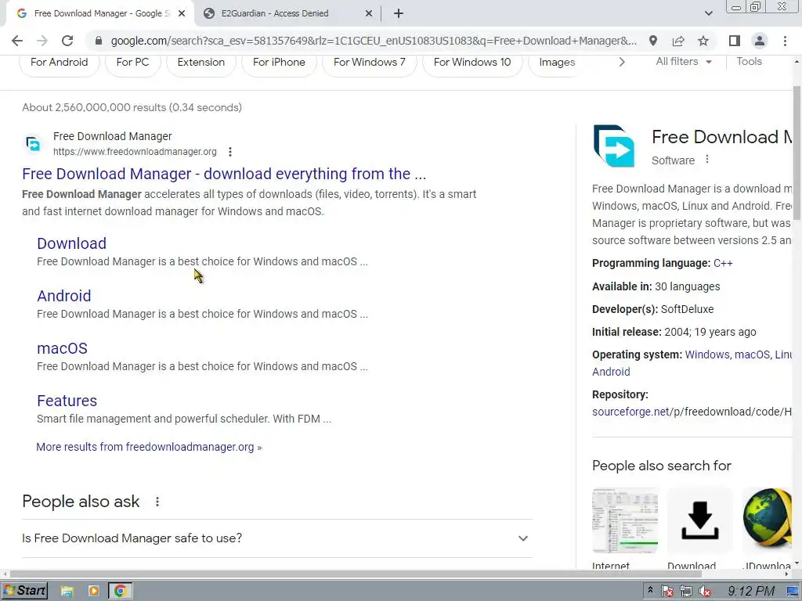Open the Windows Start button
Viewport: 802px width, 601px height.
coord(24,591)
